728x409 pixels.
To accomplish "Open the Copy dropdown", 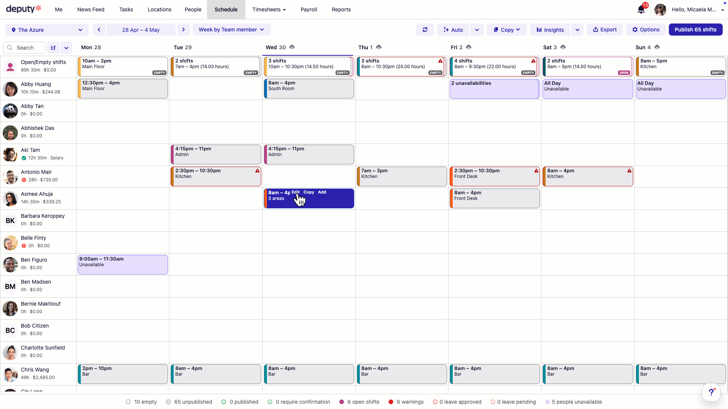I will 507,30.
